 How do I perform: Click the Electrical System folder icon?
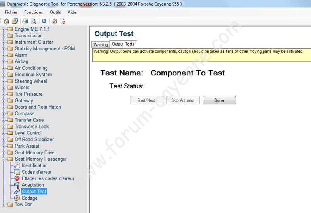point(10,75)
